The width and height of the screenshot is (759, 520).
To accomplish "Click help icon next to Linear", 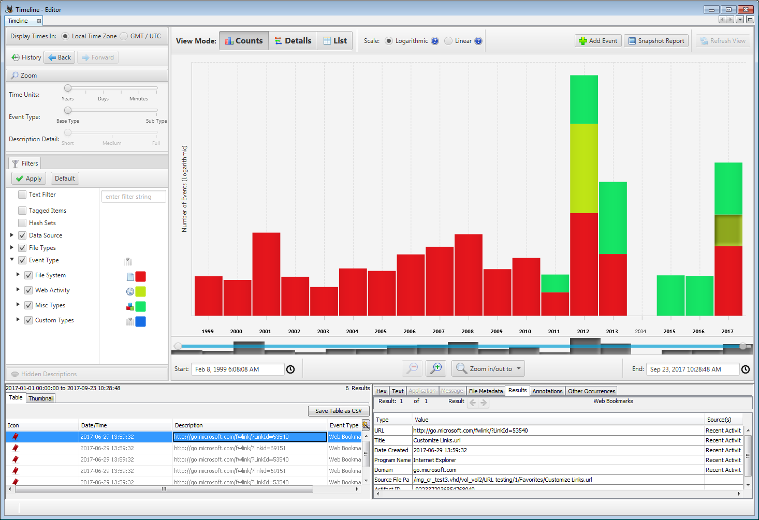I will (478, 41).
